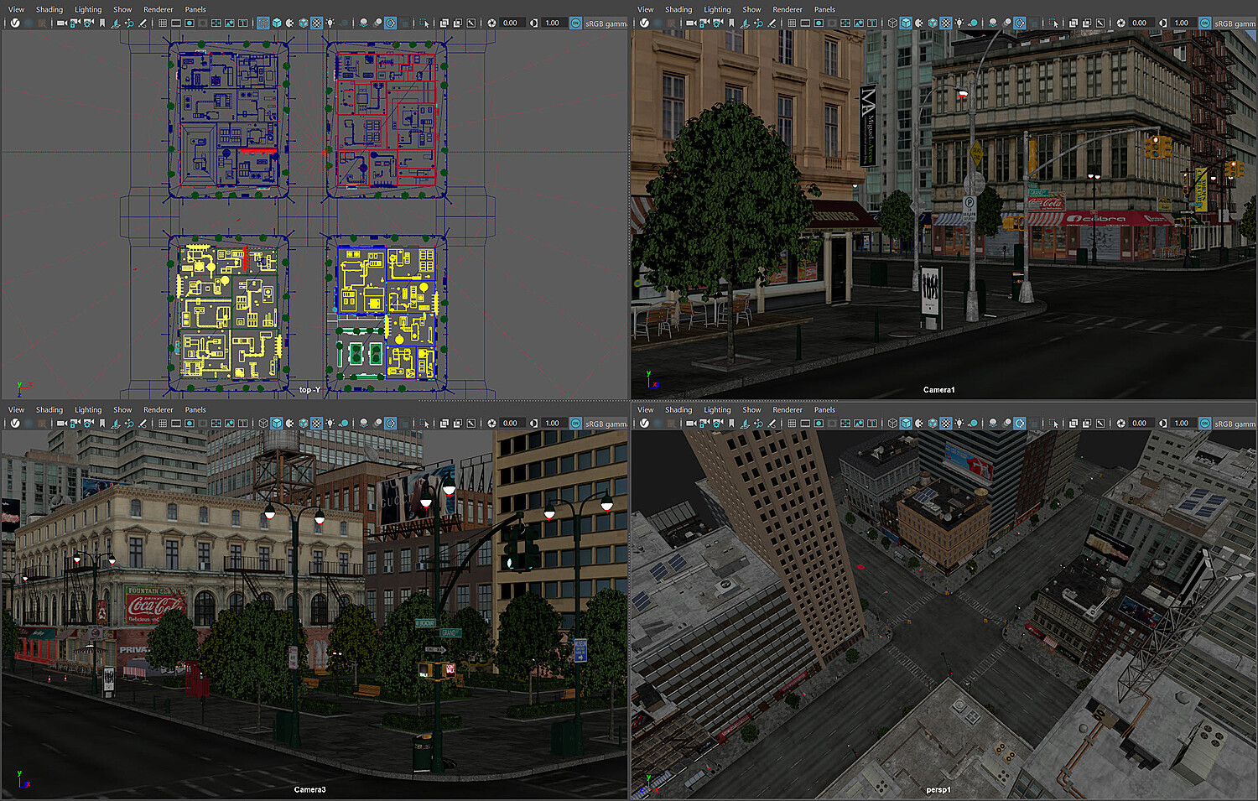Click the "top -Y" camera label

pyautogui.click(x=309, y=390)
